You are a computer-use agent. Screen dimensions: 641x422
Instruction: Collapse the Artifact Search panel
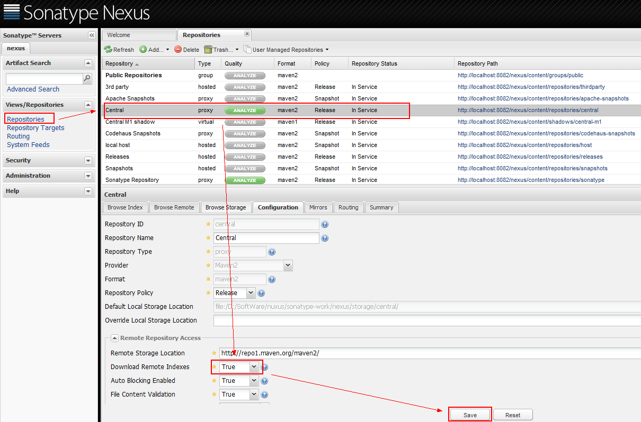point(88,63)
